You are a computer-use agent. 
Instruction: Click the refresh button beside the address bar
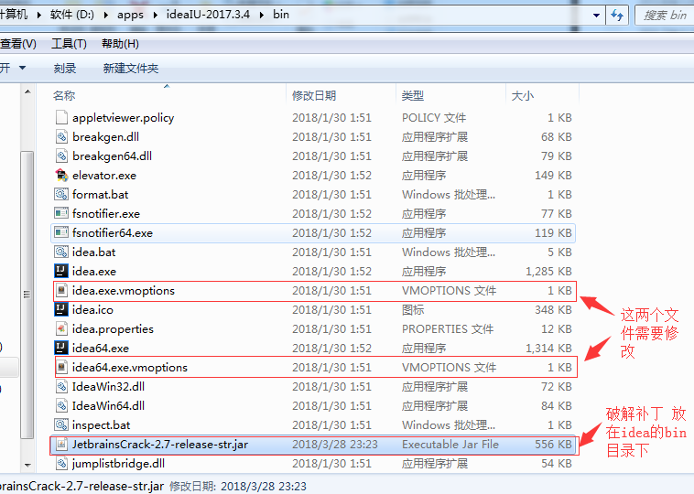[617, 16]
